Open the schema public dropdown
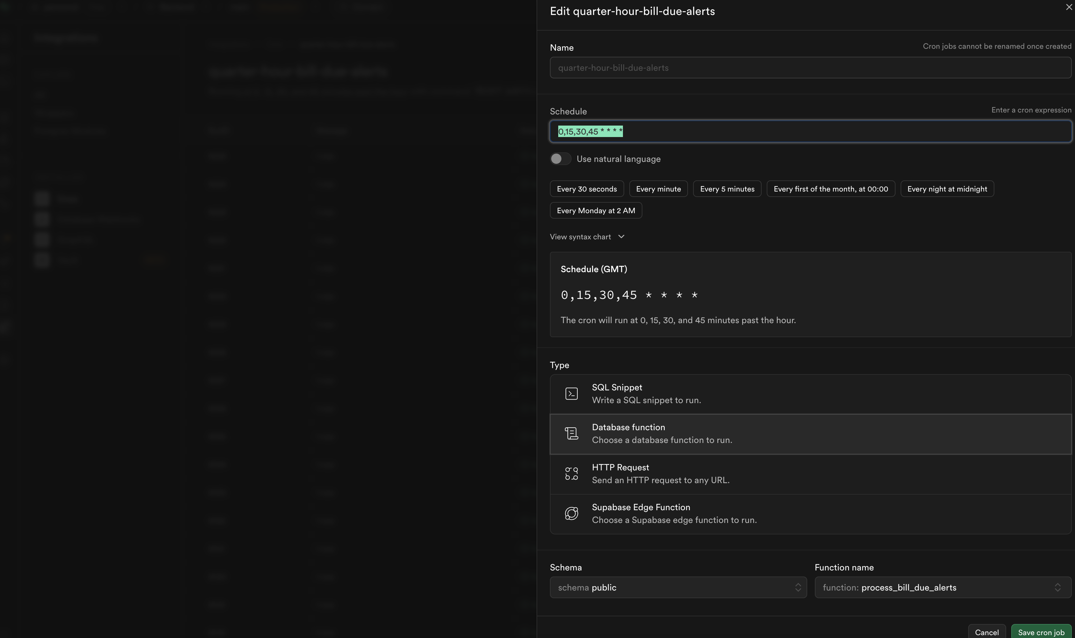1075x638 pixels. click(678, 587)
